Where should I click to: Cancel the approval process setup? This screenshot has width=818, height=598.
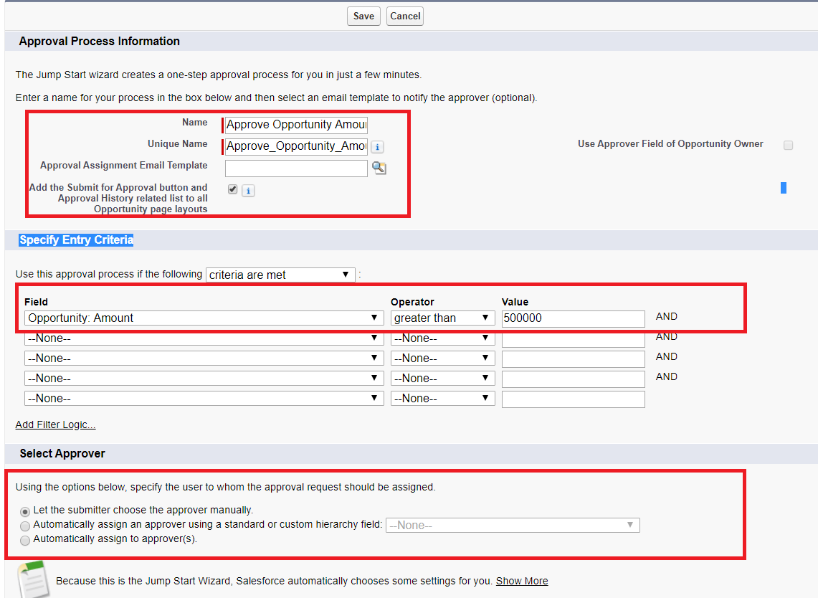tap(404, 16)
